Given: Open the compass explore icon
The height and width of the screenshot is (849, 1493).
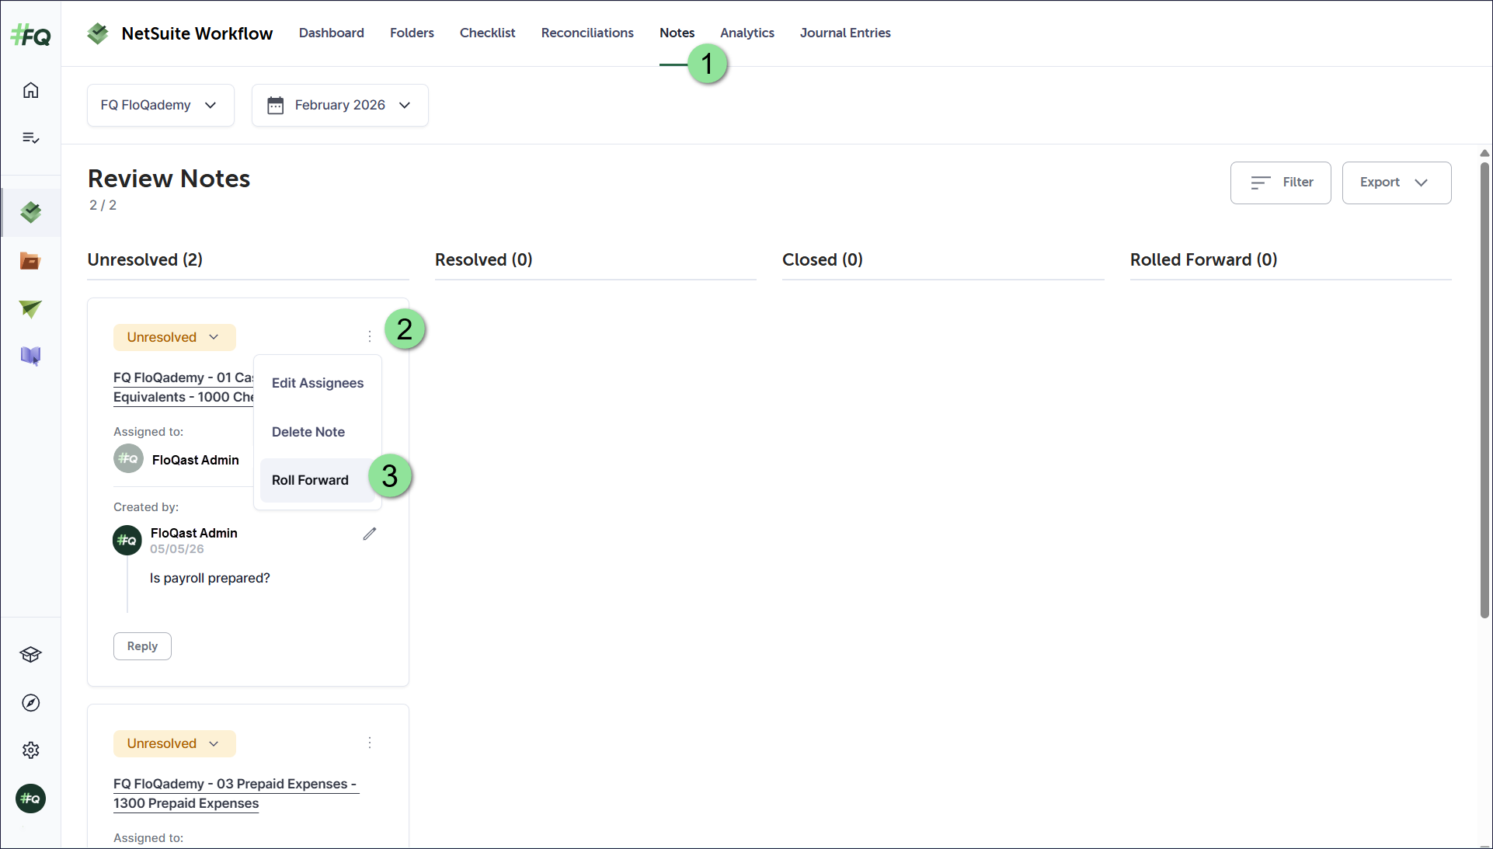Looking at the screenshot, I should coord(30,703).
